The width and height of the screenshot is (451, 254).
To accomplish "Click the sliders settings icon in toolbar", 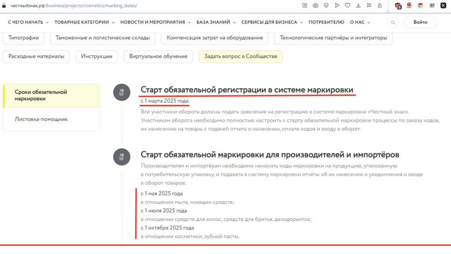I will pyautogui.click(x=368, y=6).
